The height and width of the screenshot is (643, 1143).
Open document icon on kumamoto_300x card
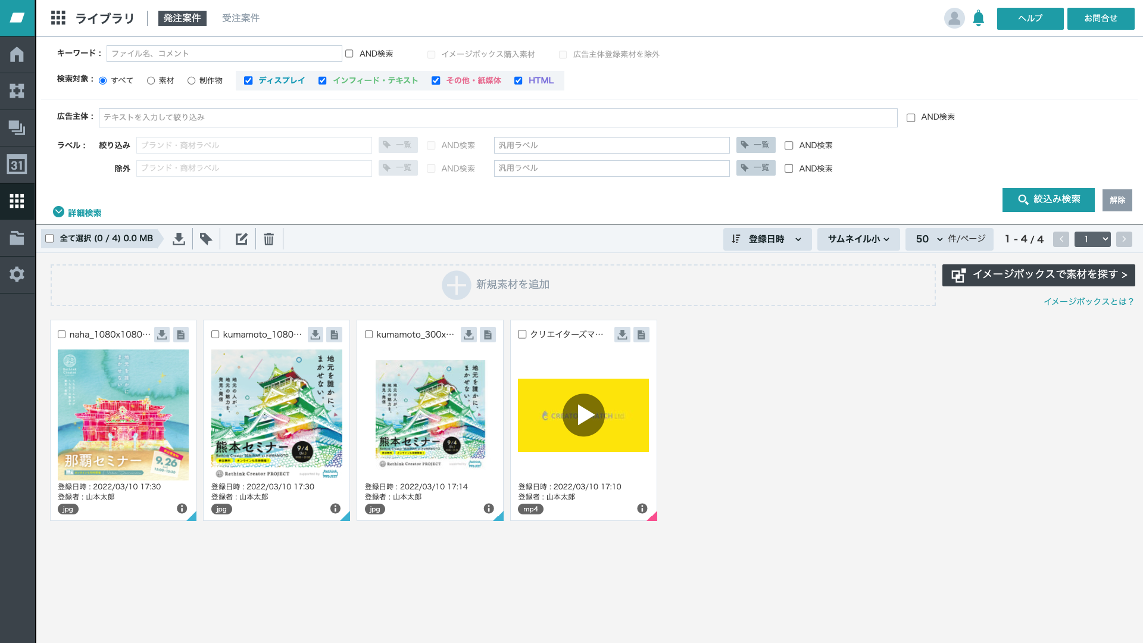tap(488, 335)
